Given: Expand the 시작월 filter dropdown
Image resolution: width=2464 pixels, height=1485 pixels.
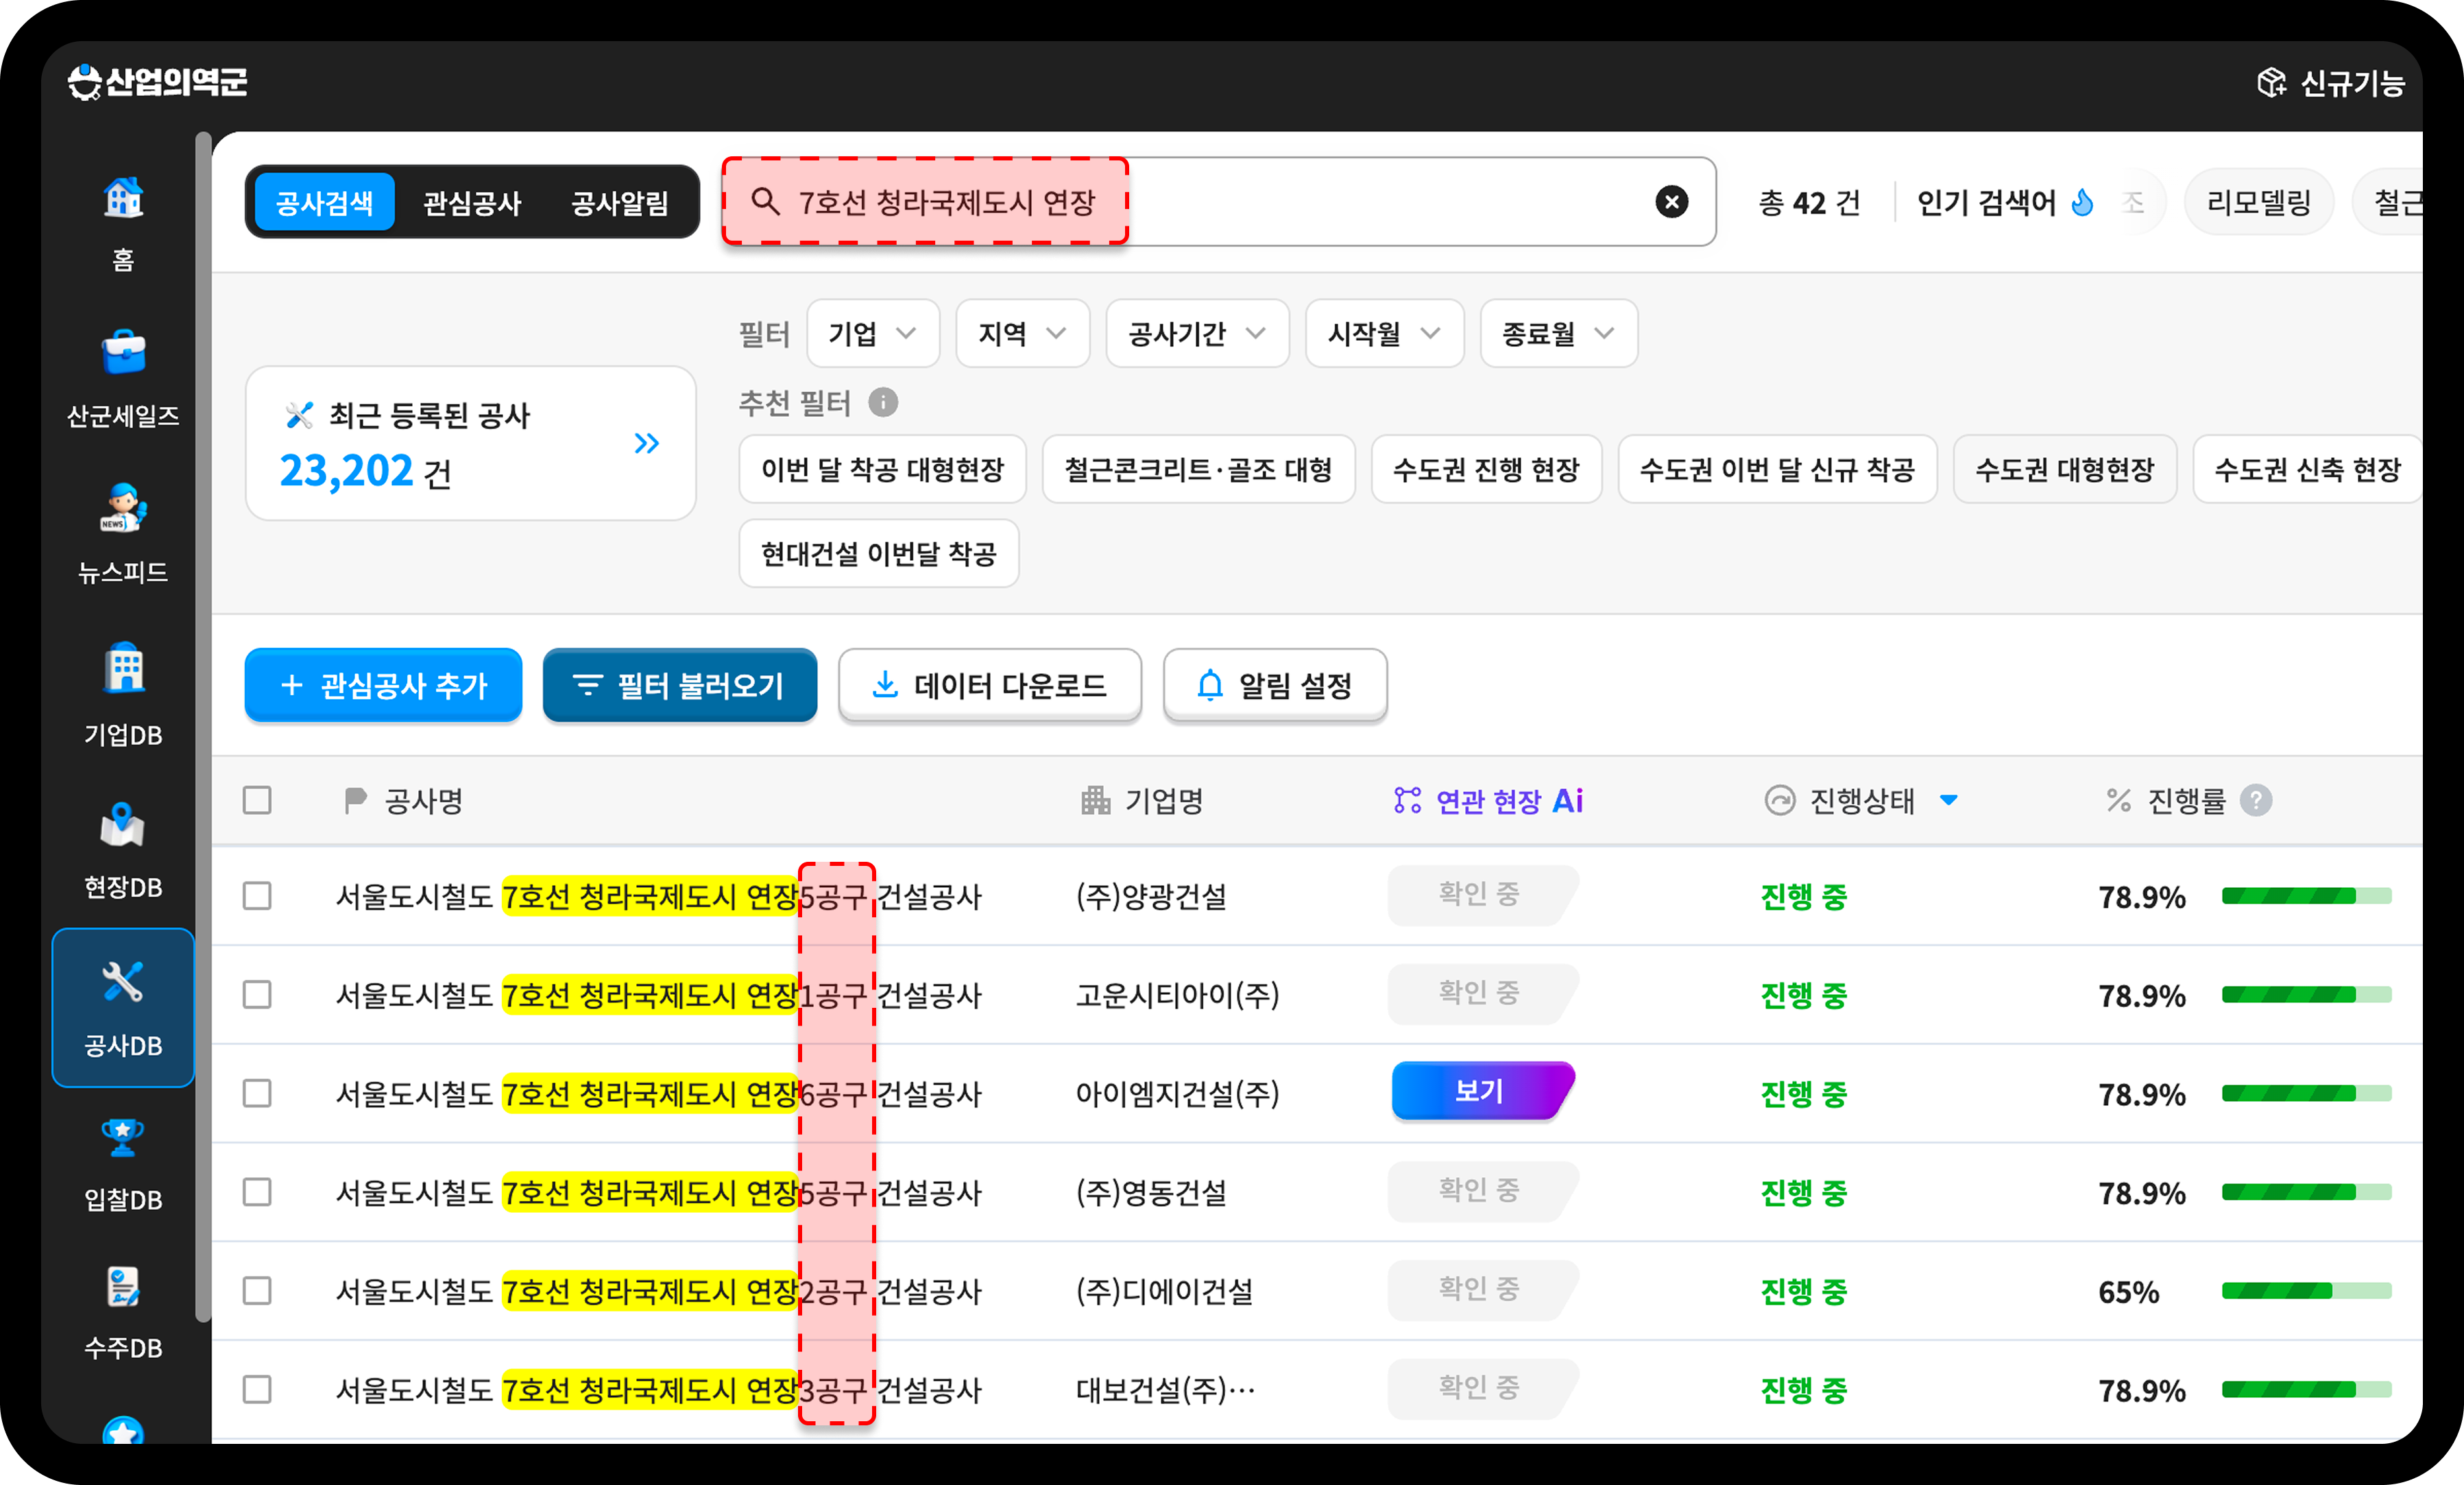Looking at the screenshot, I should (1384, 333).
